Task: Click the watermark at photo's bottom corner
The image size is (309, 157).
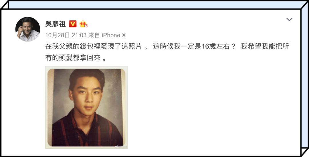Action: [121, 147]
